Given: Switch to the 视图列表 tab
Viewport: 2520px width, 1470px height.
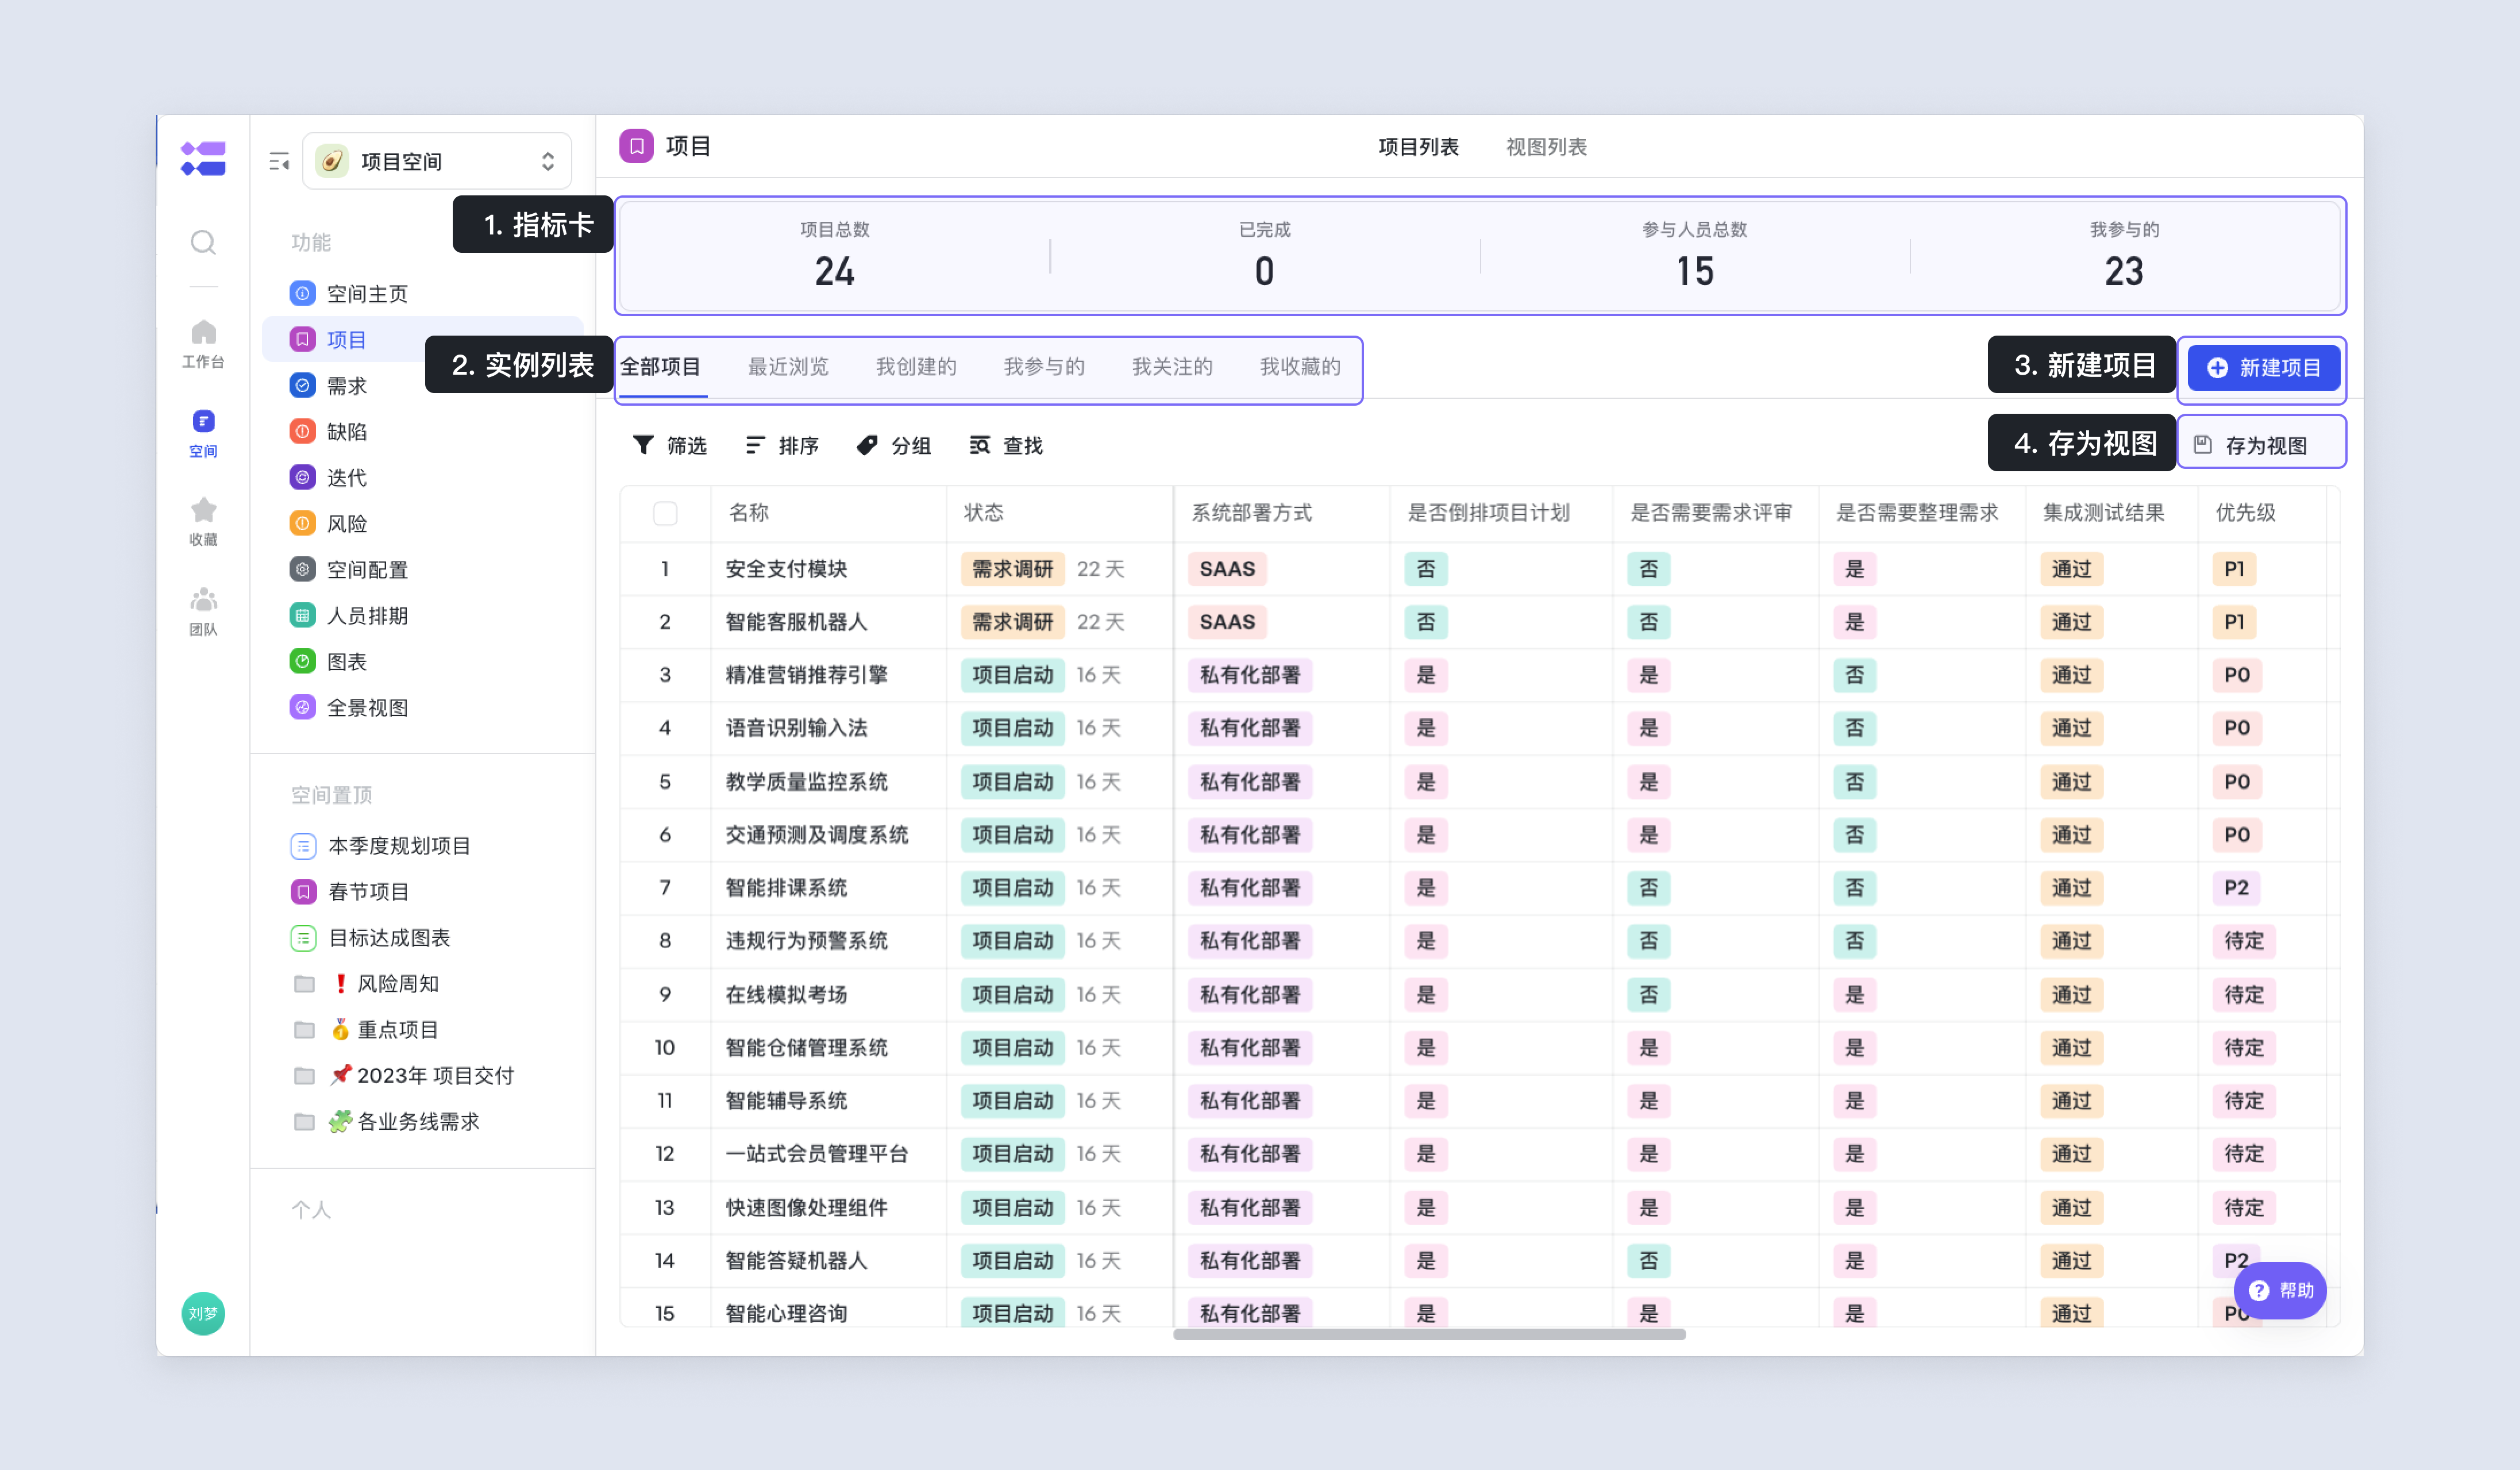Looking at the screenshot, I should [1546, 147].
